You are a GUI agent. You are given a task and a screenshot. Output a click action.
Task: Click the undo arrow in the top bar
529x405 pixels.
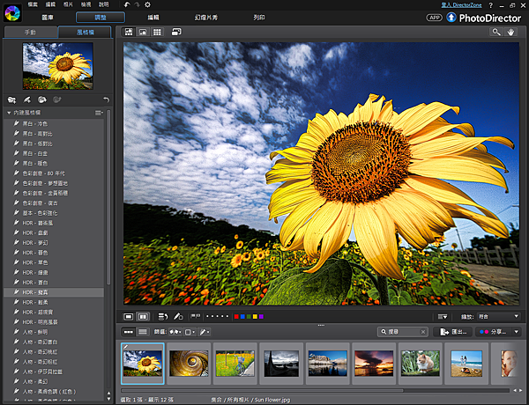pyautogui.click(x=126, y=5)
